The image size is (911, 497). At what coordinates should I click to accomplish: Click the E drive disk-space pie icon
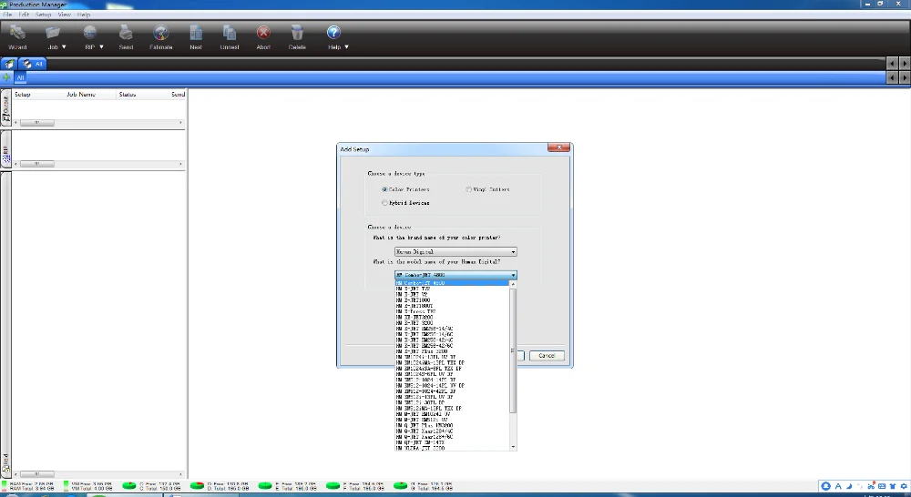point(265,485)
